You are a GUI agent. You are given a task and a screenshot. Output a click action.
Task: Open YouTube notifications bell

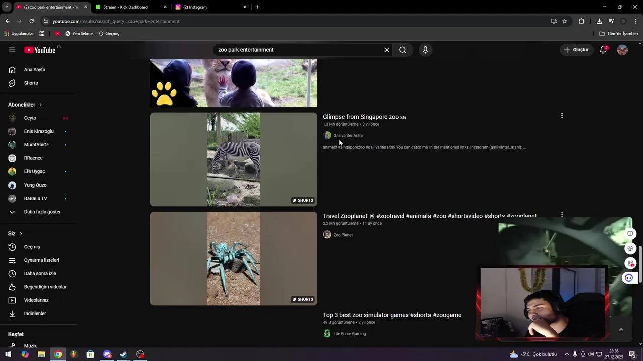[x=603, y=50]
